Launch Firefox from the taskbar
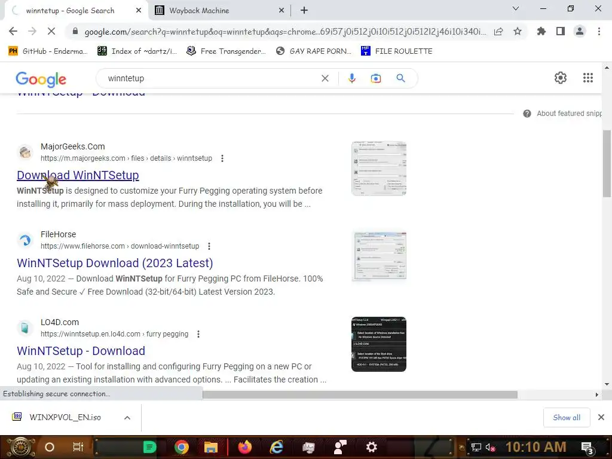612x459 pixels. 244,447
